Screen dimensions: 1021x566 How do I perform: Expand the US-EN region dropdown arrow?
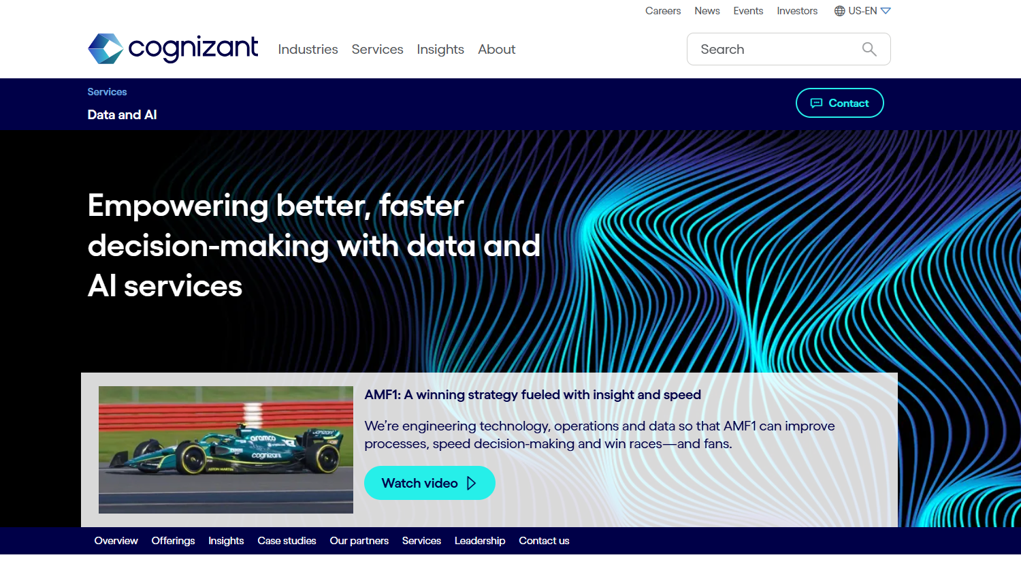point(886,11)
